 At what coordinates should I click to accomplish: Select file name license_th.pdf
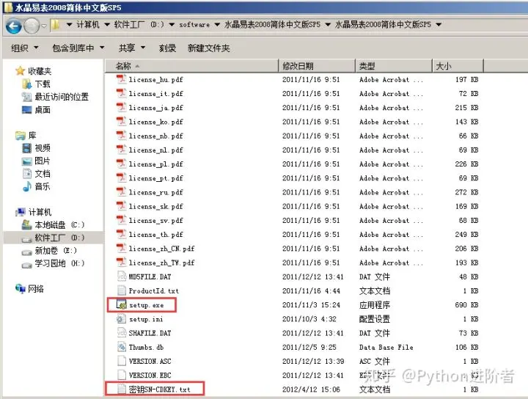[156, 235]
